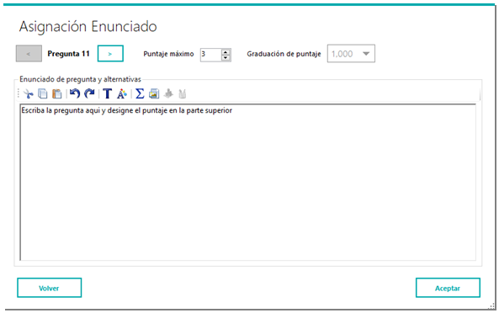
Task: Go to the next question
Action: point(110,54)
